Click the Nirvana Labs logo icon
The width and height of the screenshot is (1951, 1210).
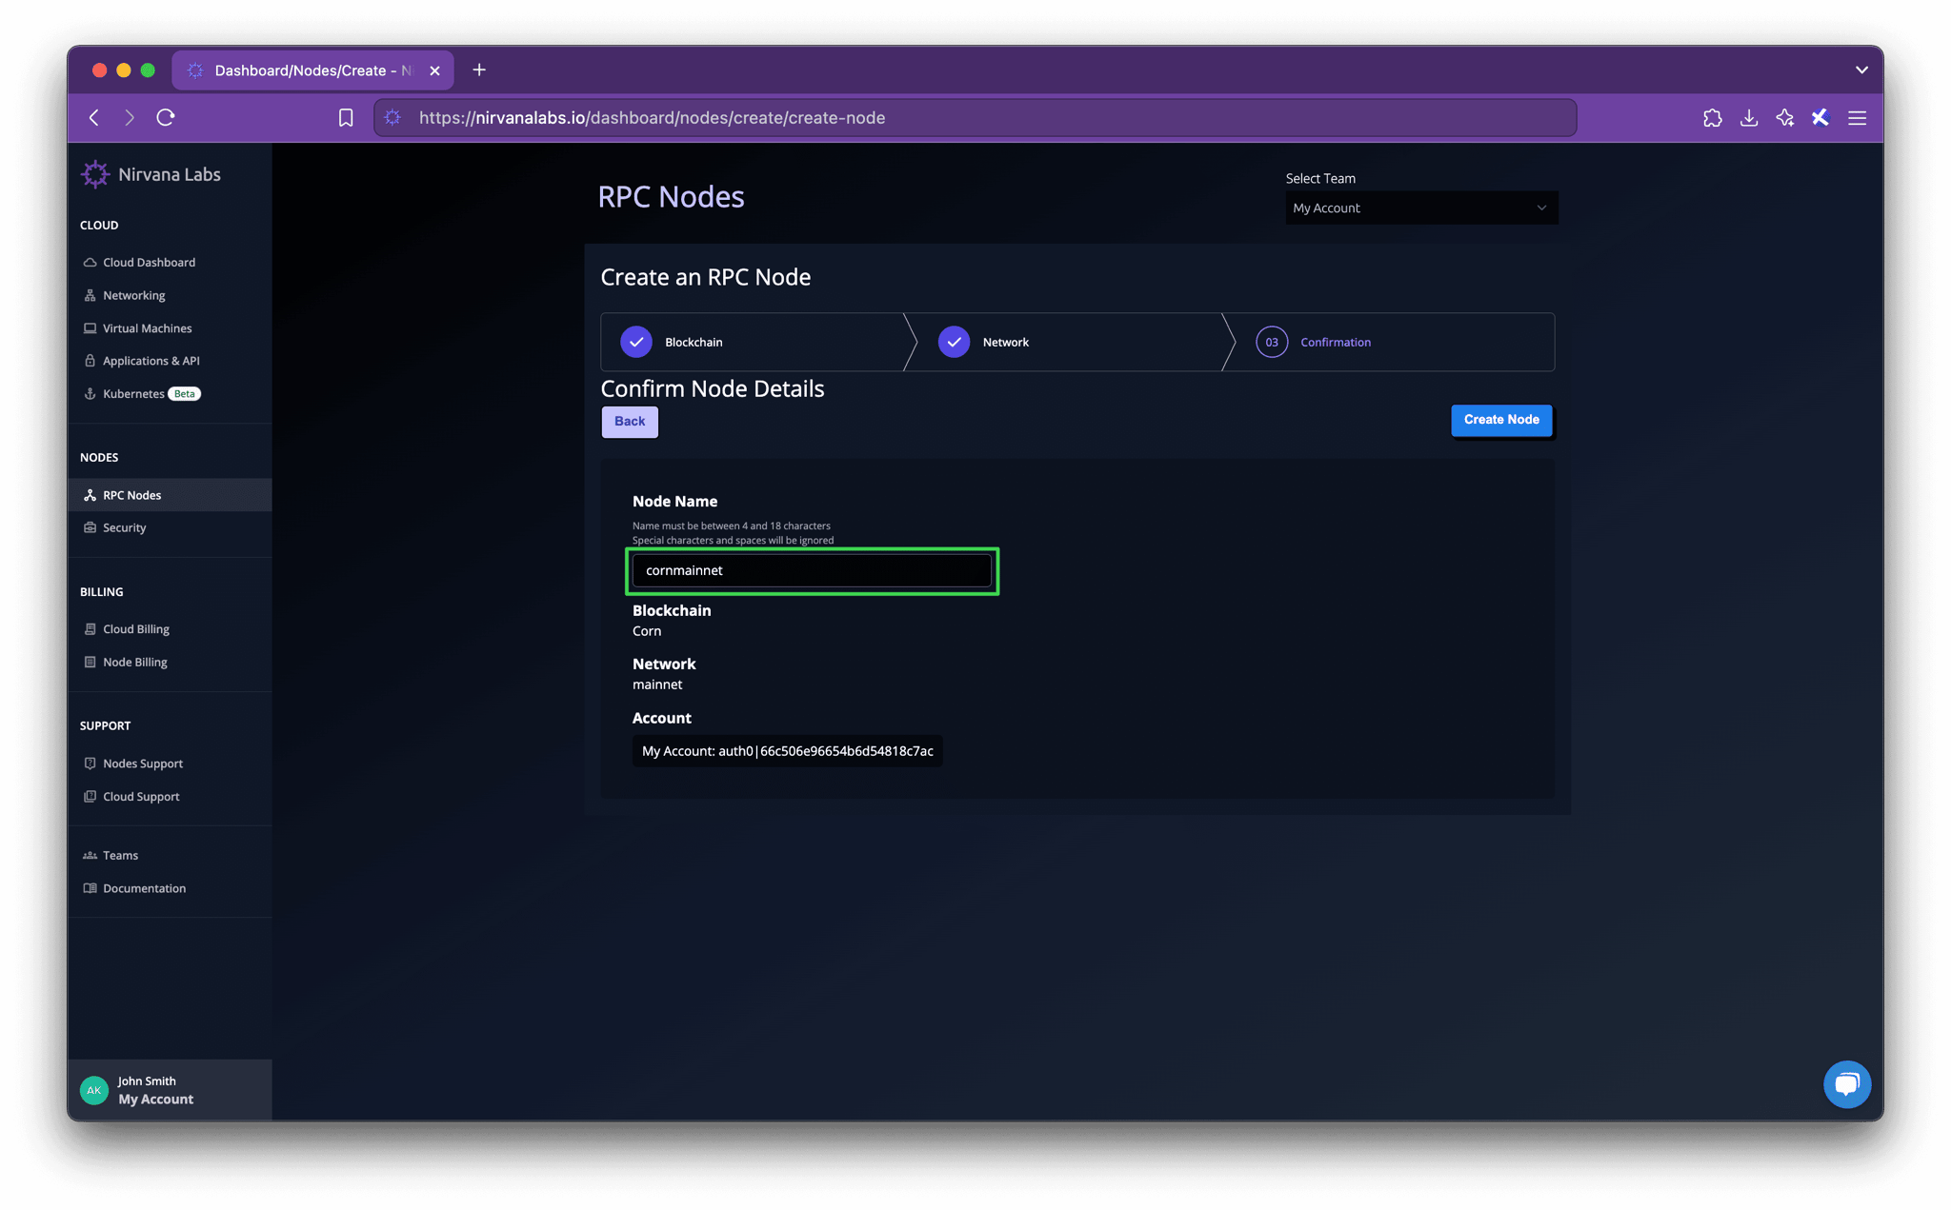(95, 174)
